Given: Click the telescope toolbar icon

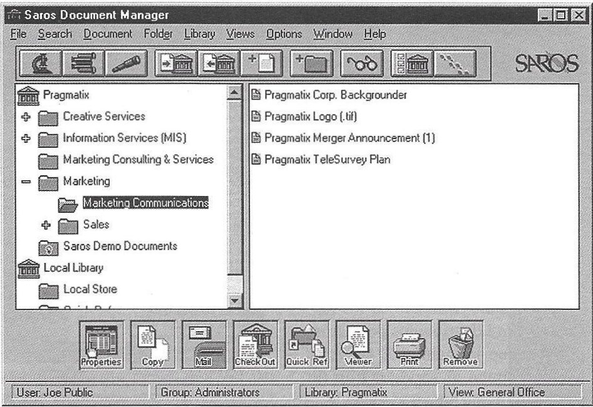Looking at the screenshot, I should click(x=126, y=63).
